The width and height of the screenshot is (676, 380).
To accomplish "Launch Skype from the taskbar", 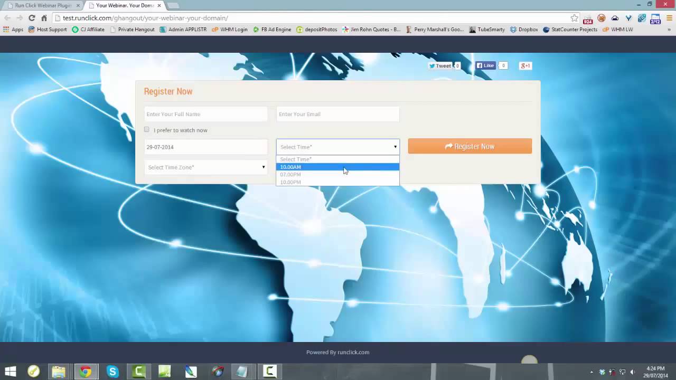I will pyautogui.click(x=112, y=372).
